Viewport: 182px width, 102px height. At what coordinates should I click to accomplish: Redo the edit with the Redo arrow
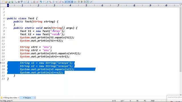click(44, 2)
